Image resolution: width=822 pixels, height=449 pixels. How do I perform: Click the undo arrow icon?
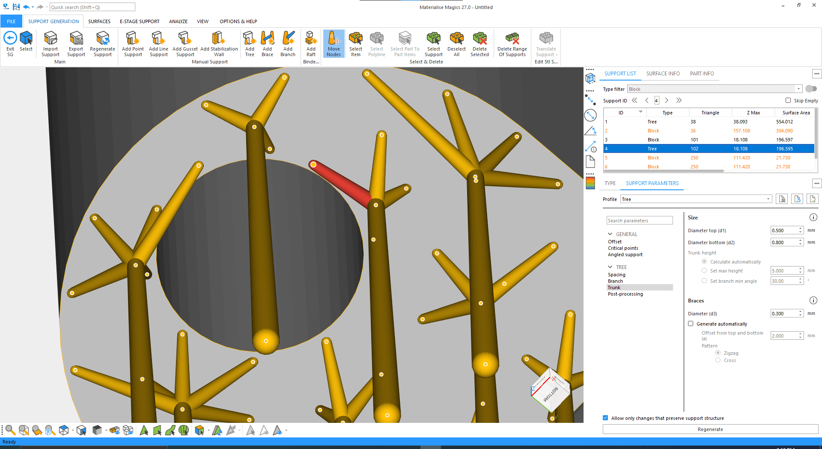27,7
